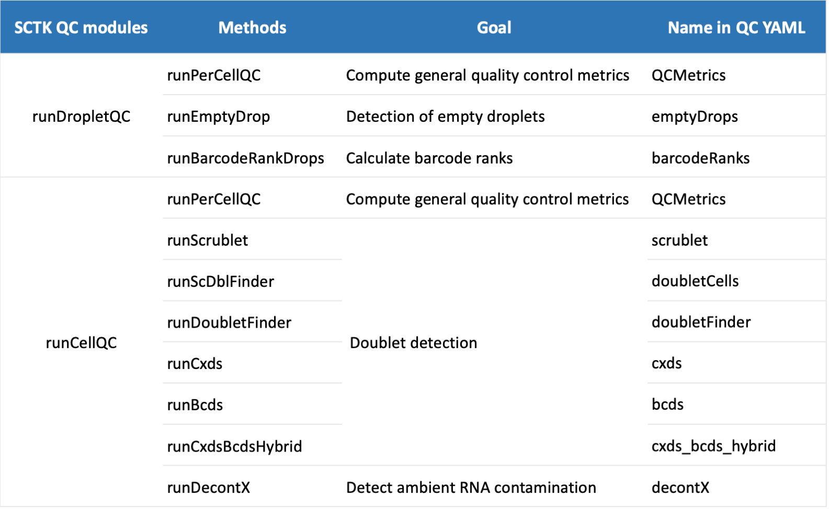Click the Goal column header
Screen dimensions: 829x509
point(494,27)
